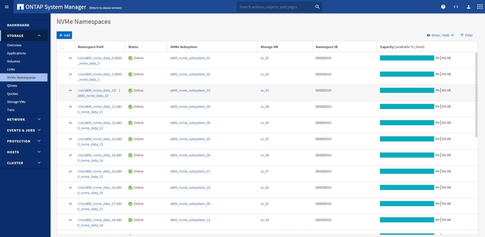Viewport: 485px width, 237px height.
Task: Open the Show / Hide columns menu
Action: pos(440,35)
